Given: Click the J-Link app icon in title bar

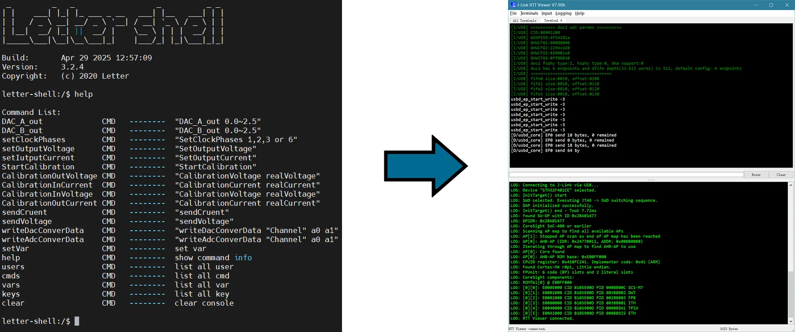Looking at the screenshot, I should [513, 5].
